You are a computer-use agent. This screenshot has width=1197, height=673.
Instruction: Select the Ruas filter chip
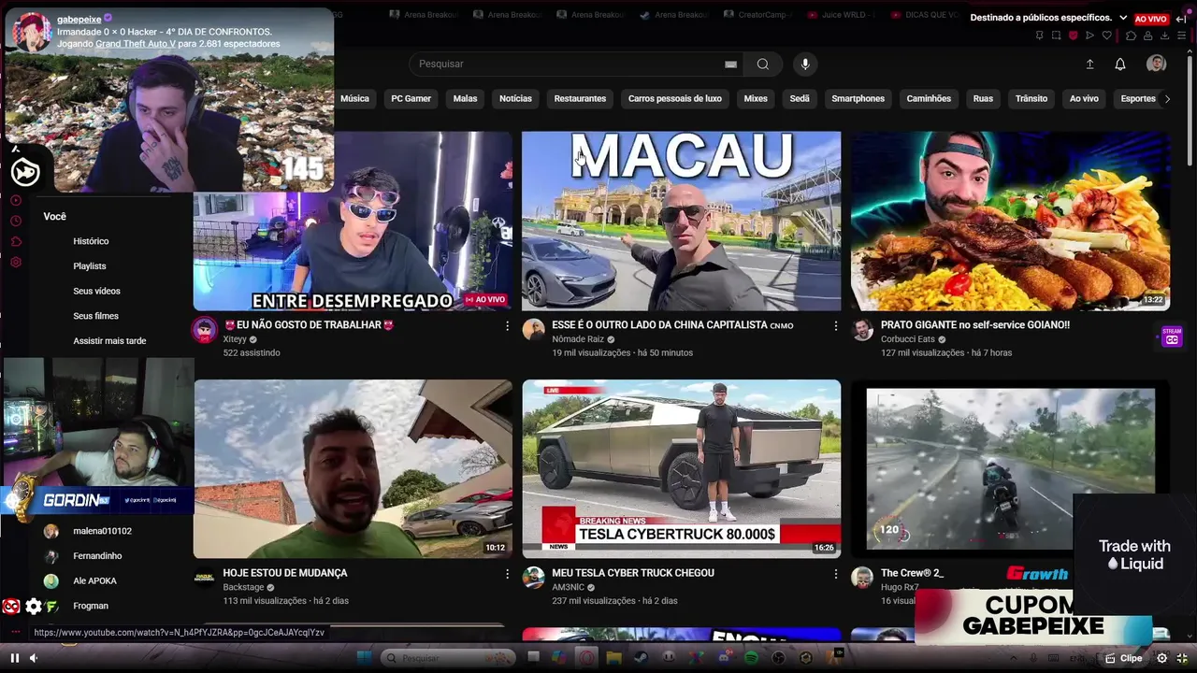click(x=983, y=98)
